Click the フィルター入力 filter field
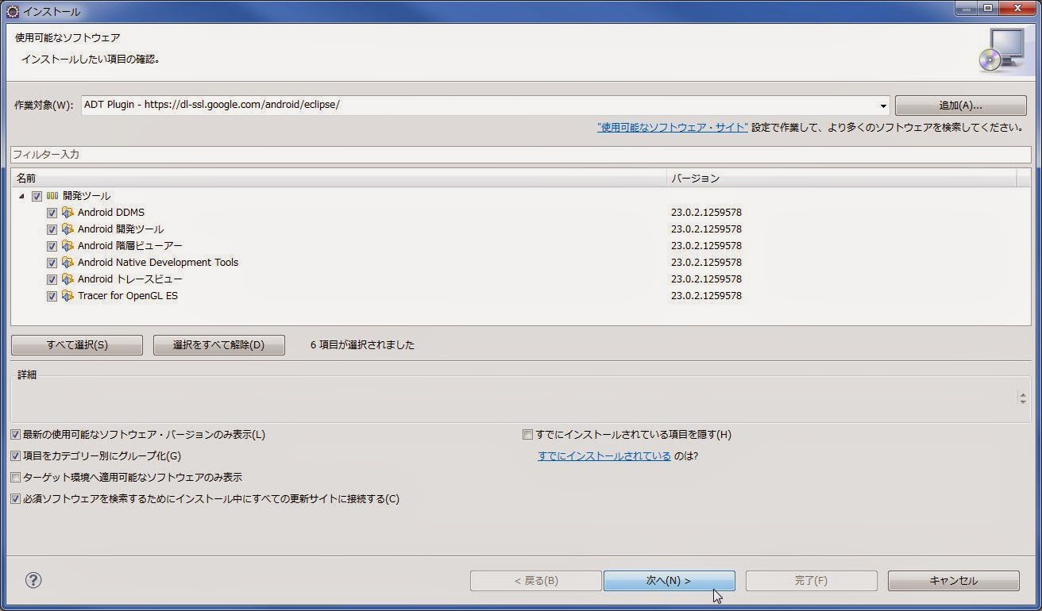 521,155
